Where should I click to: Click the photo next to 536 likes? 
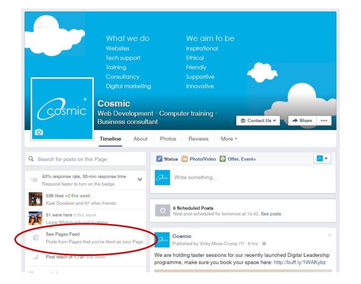click(x=36, y=199)
